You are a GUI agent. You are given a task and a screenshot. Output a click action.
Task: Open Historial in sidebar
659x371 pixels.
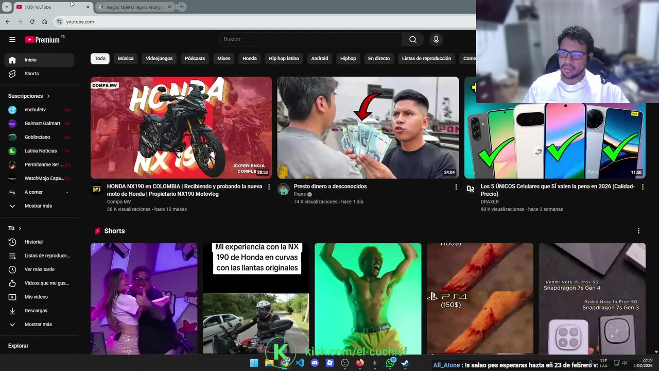pyautogui.click(x=39, y=242)
